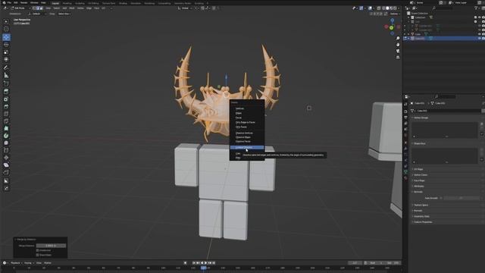485x273 pixels.
Task: Open the File menu
Action: (9, 3)
